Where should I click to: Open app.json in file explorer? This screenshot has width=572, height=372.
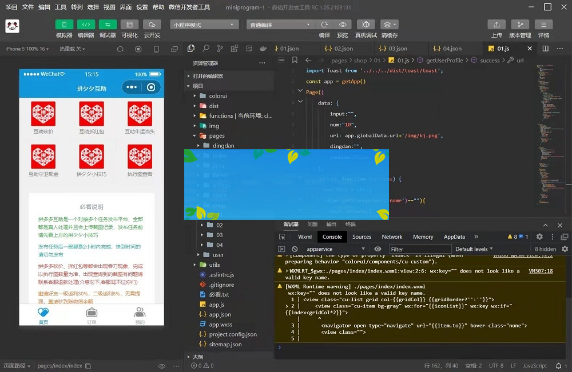(220, 314)
